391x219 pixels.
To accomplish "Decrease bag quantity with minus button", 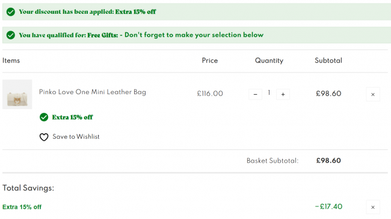I will tap(255, 94).
